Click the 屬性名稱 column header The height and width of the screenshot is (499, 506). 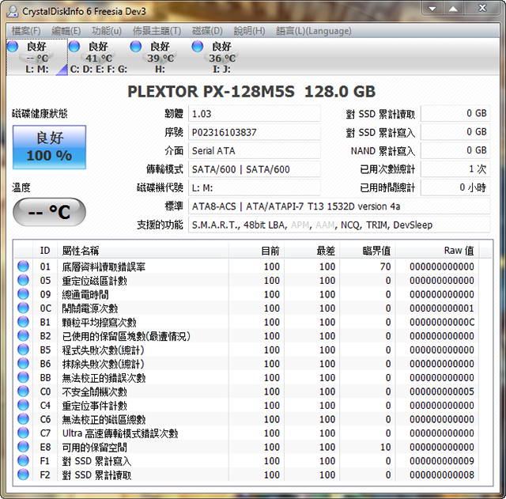click(143, 251)
